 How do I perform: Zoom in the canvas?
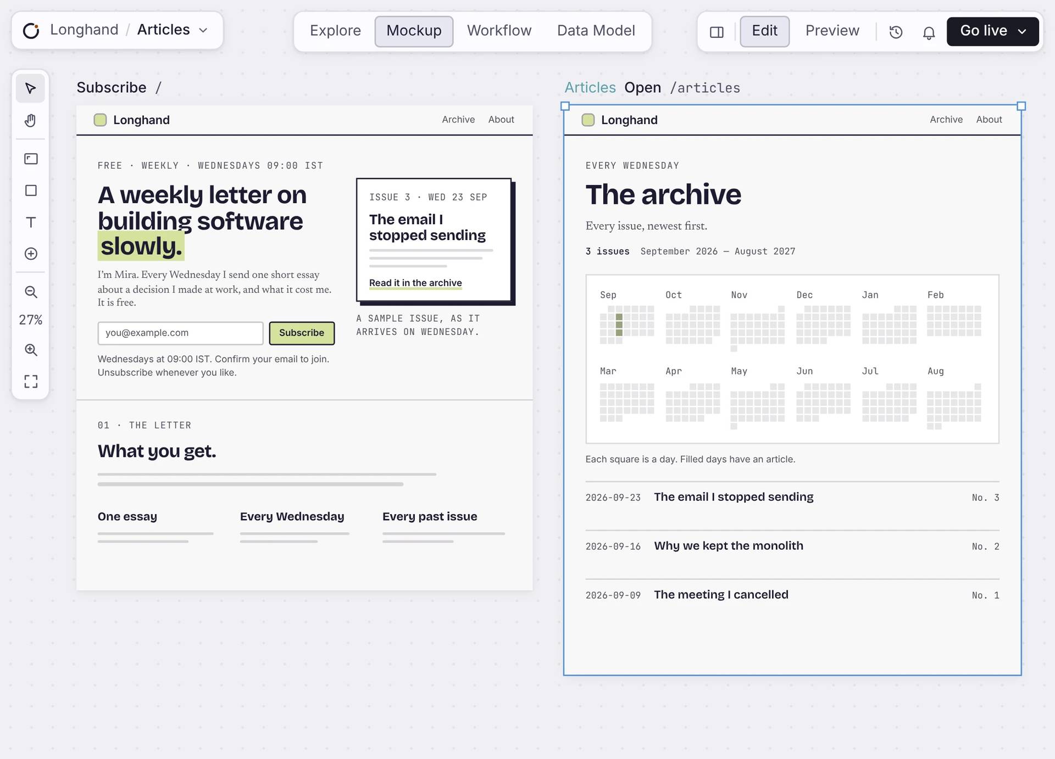pos(31,350)
